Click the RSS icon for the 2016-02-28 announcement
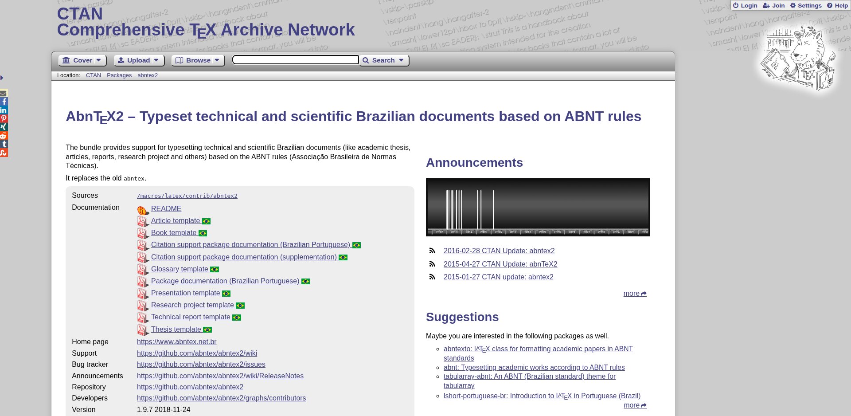 click(x=432, y=251)
